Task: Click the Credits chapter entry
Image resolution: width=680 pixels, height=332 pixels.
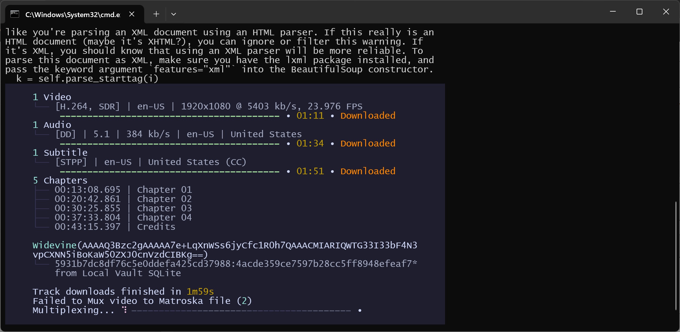Action: tap(156, 227)
